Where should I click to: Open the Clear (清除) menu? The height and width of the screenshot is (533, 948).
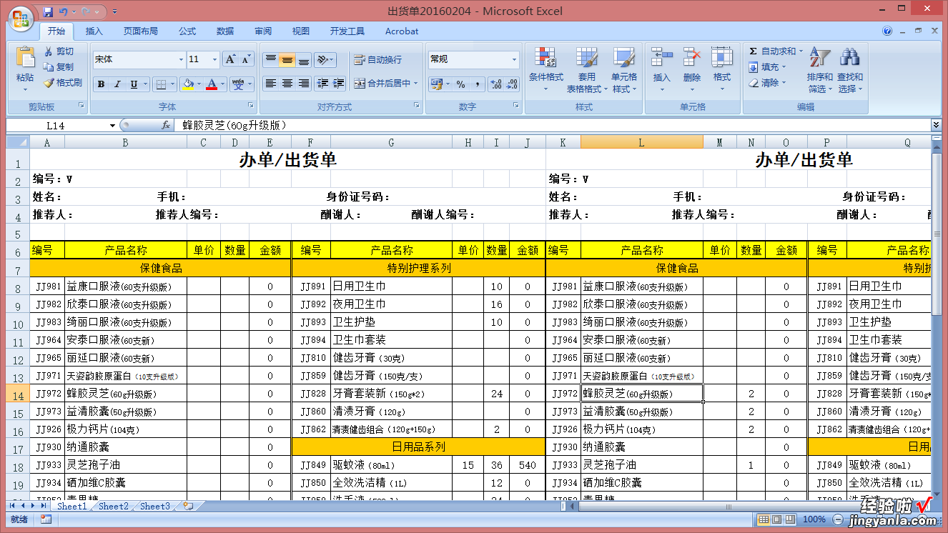767,83
